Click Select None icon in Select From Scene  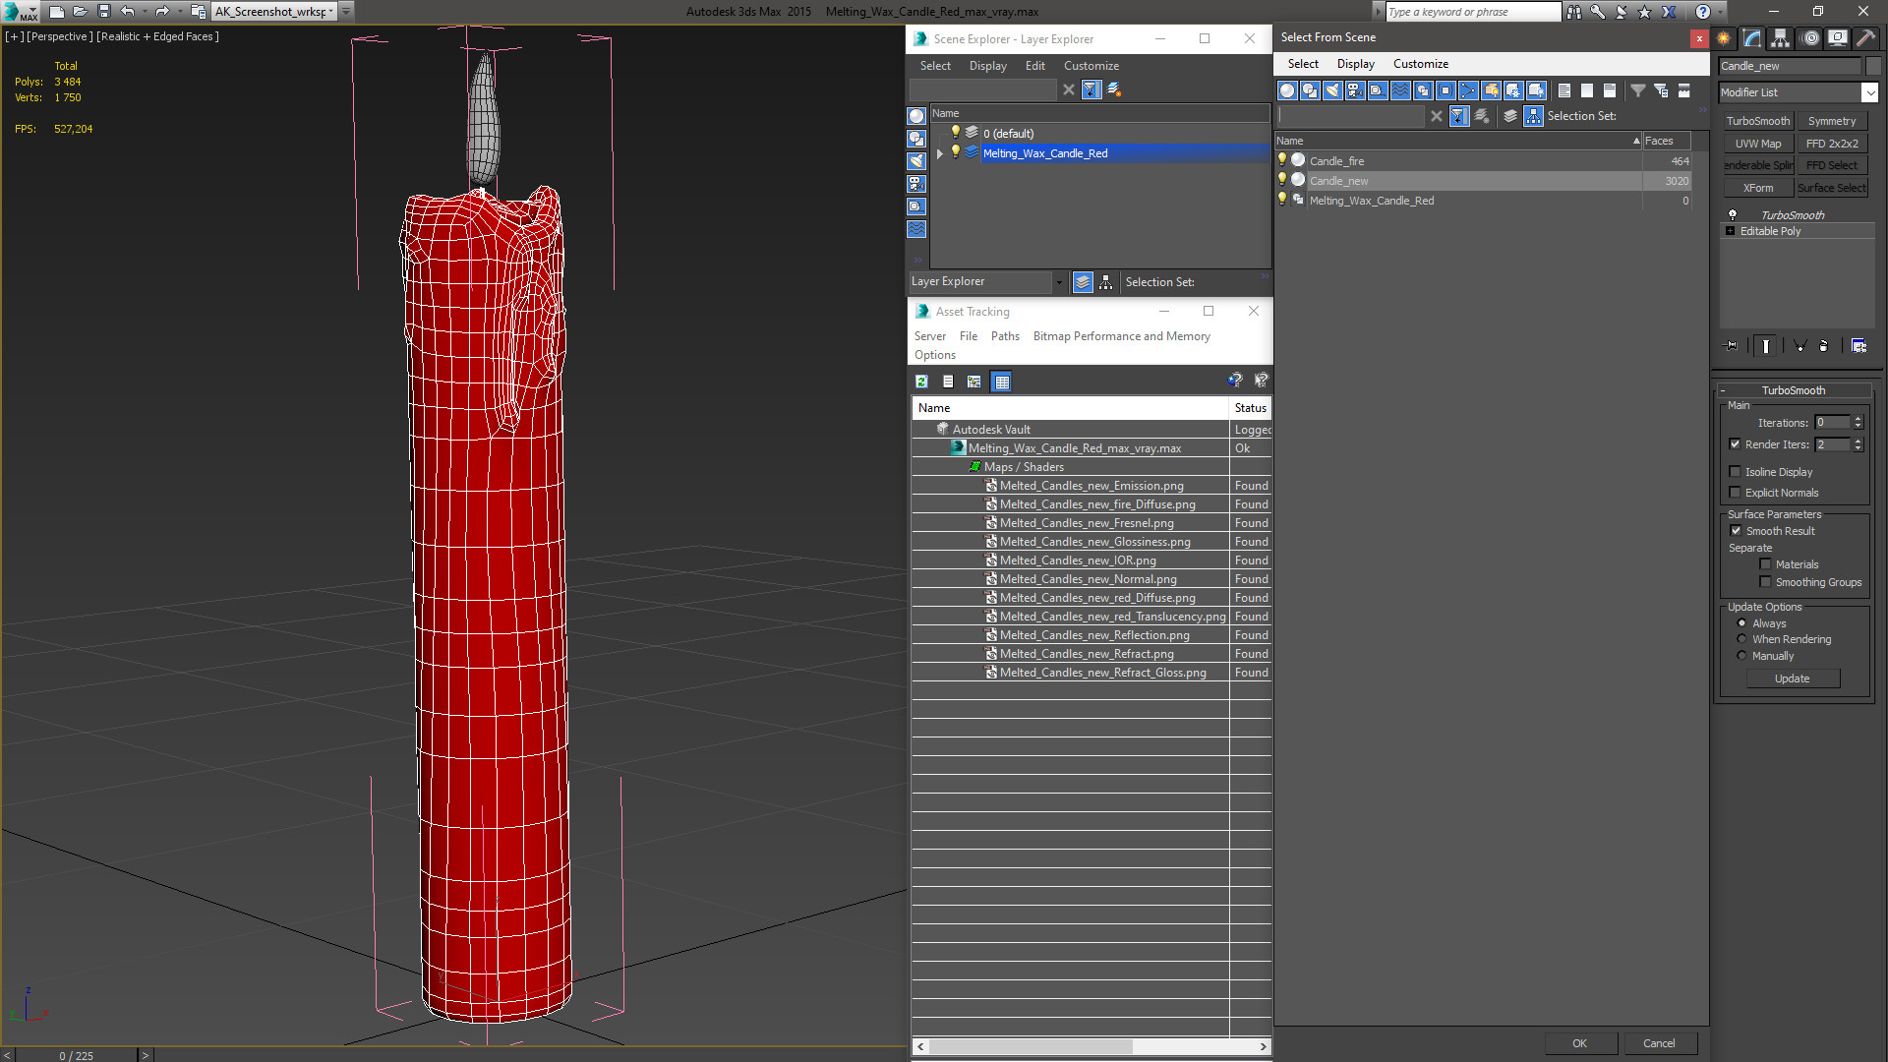(x=1587, y=90)
